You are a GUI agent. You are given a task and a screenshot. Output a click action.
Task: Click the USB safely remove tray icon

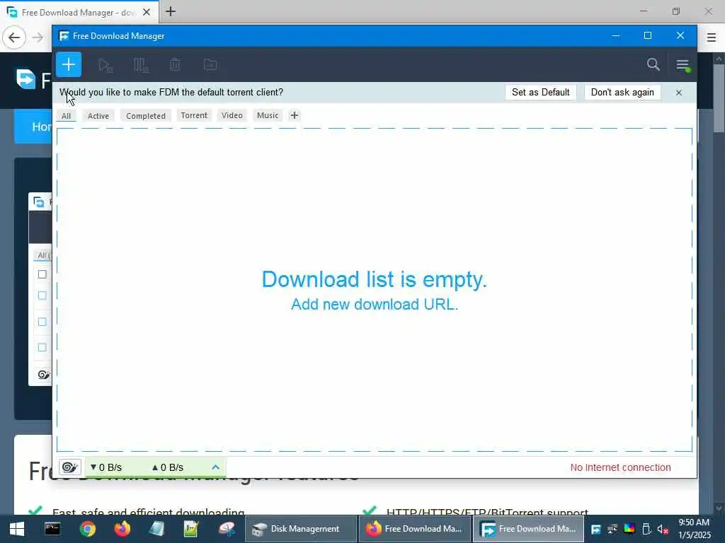coord(646,529)
